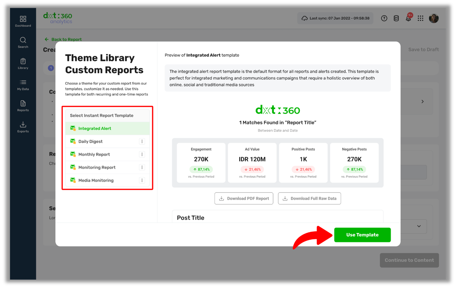Open the apps grid menu icon
The image size is (456, 288).
click(x=420, y=19)
